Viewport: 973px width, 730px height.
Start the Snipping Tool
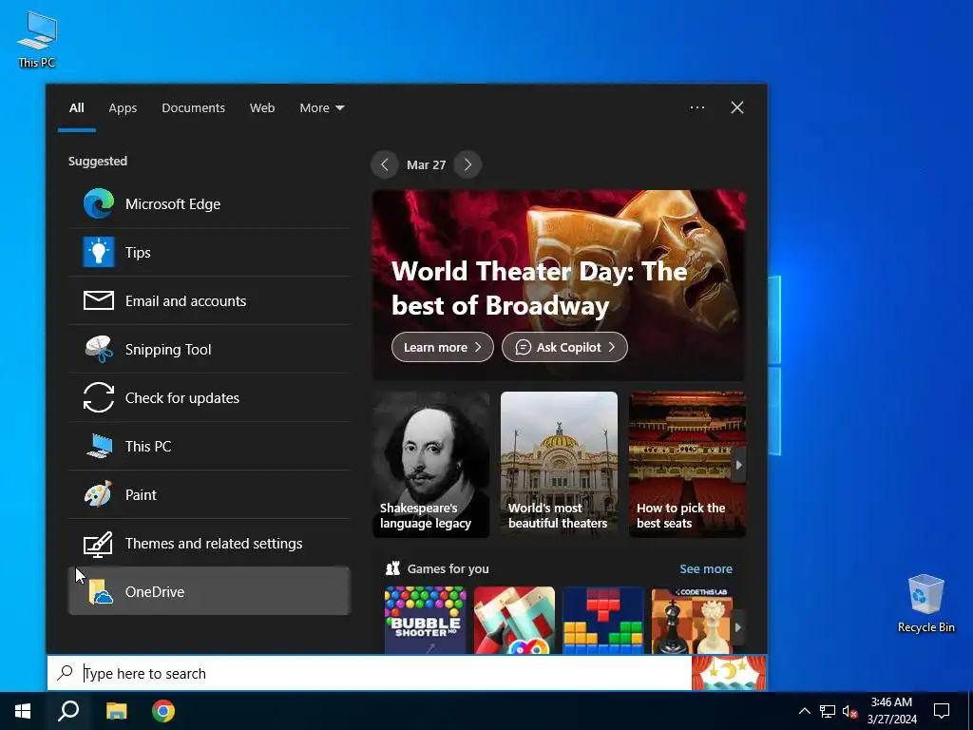[x=209, y=349]
